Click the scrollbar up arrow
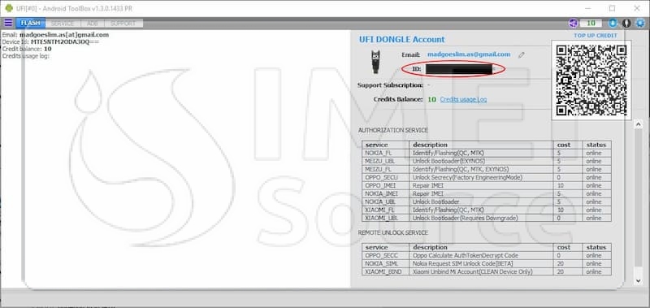Viewport: 650px width, 308px height. click(639, 124)
